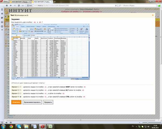Click the Yandex search field
The image size is (162, 129).
coord(140,6)
